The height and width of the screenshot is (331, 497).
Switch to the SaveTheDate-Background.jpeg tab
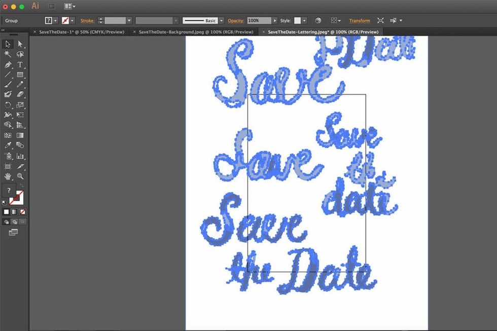[195, 31]
